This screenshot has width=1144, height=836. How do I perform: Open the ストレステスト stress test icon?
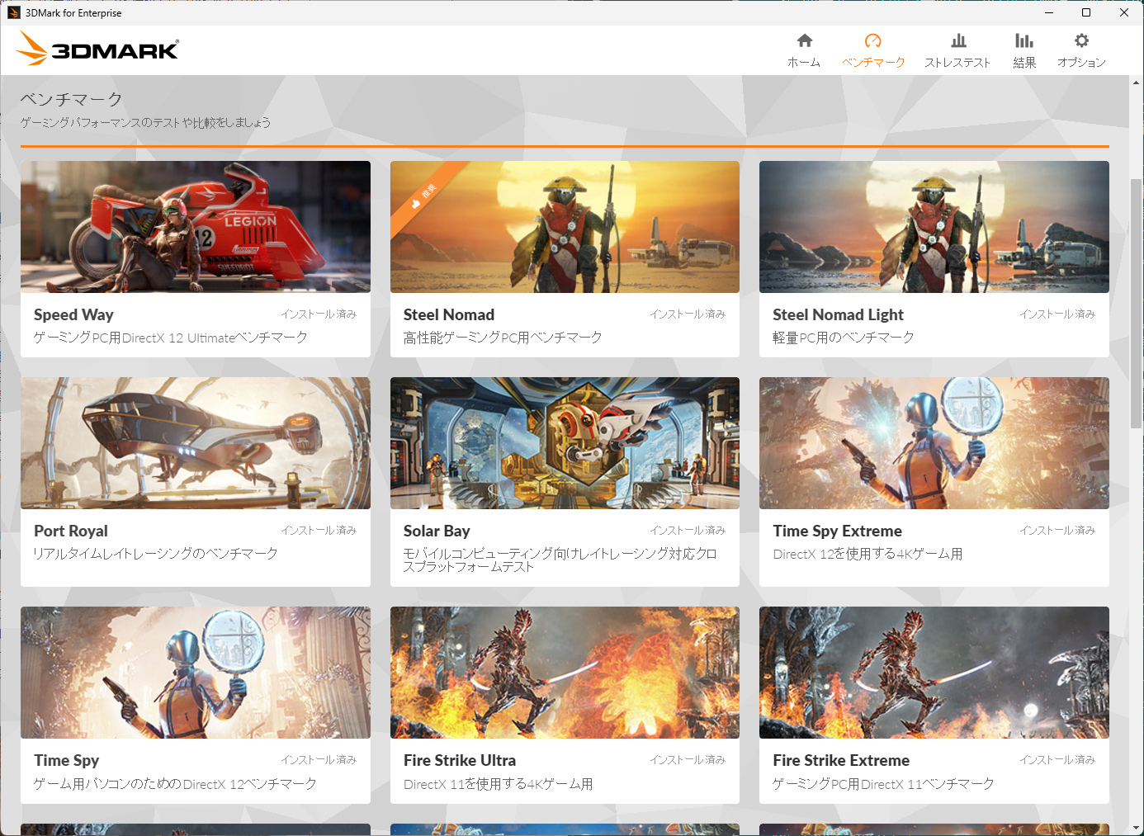click(x=957, y=41)
